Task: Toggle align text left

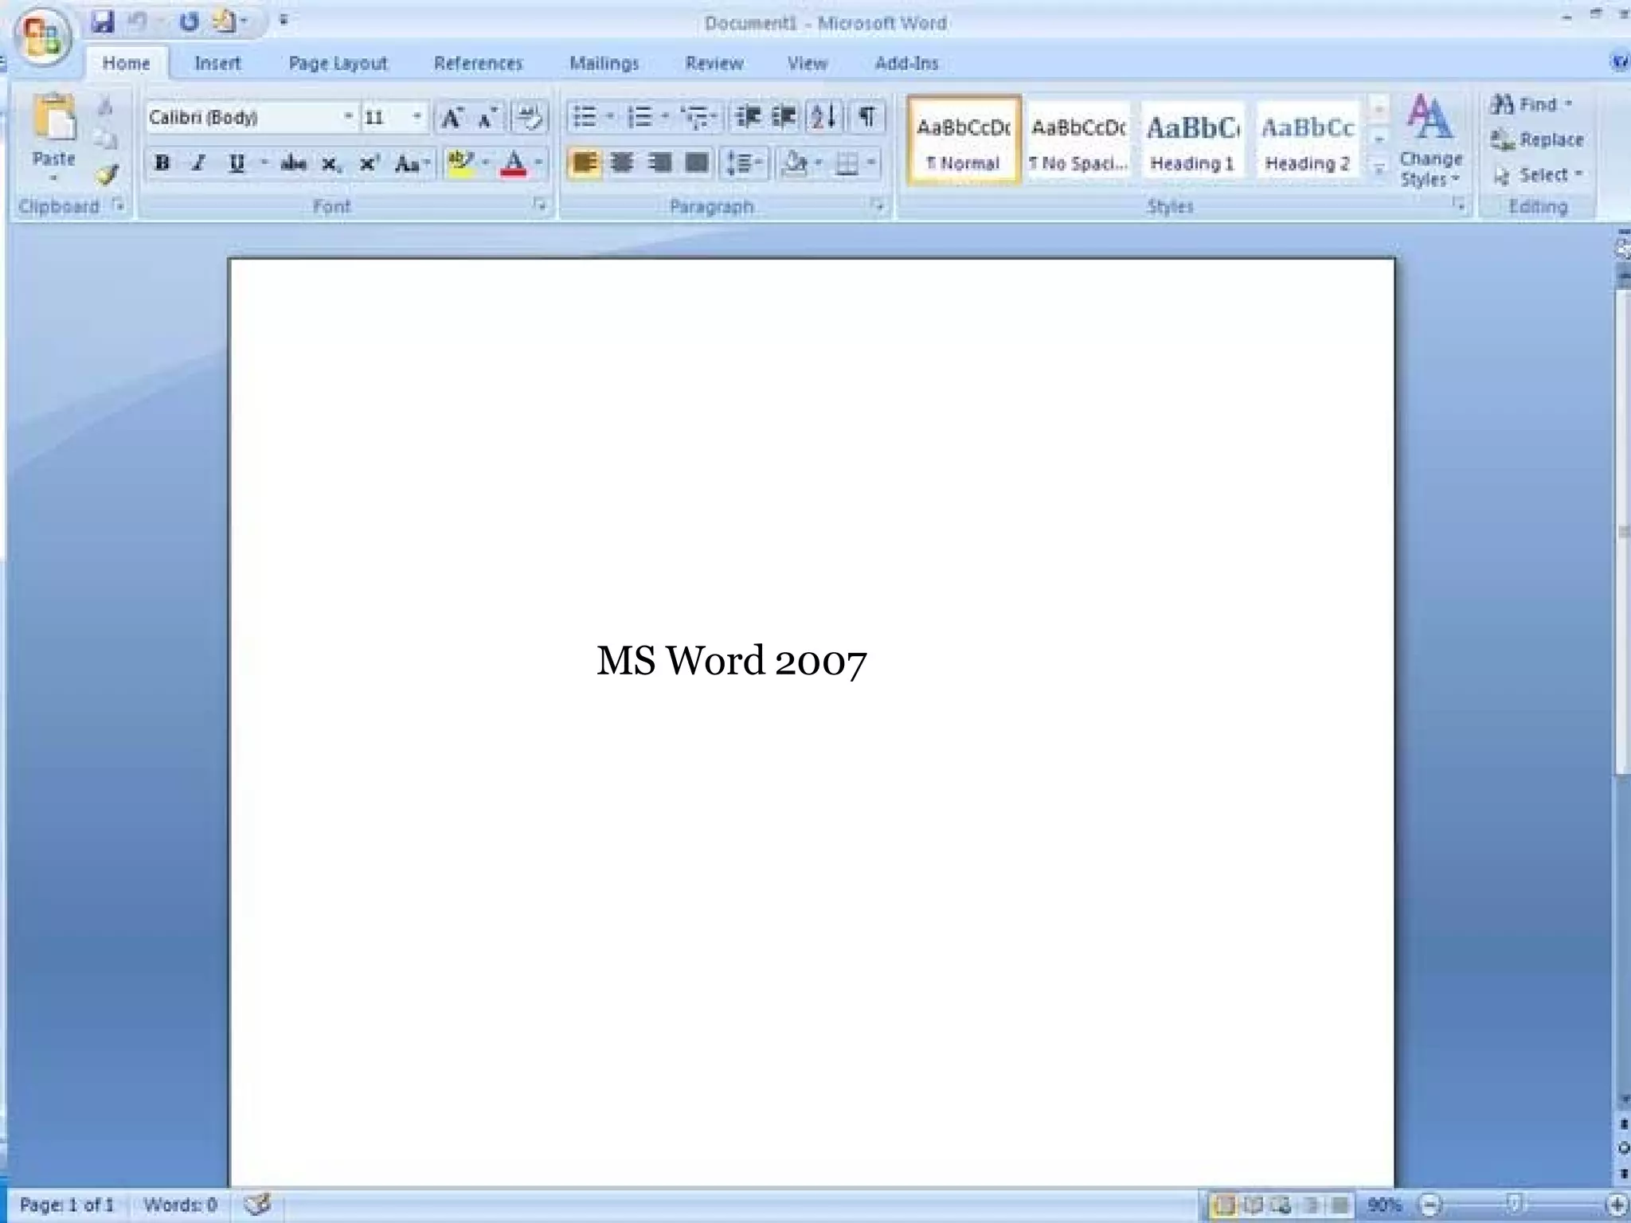Action: (x=585, y=163)
